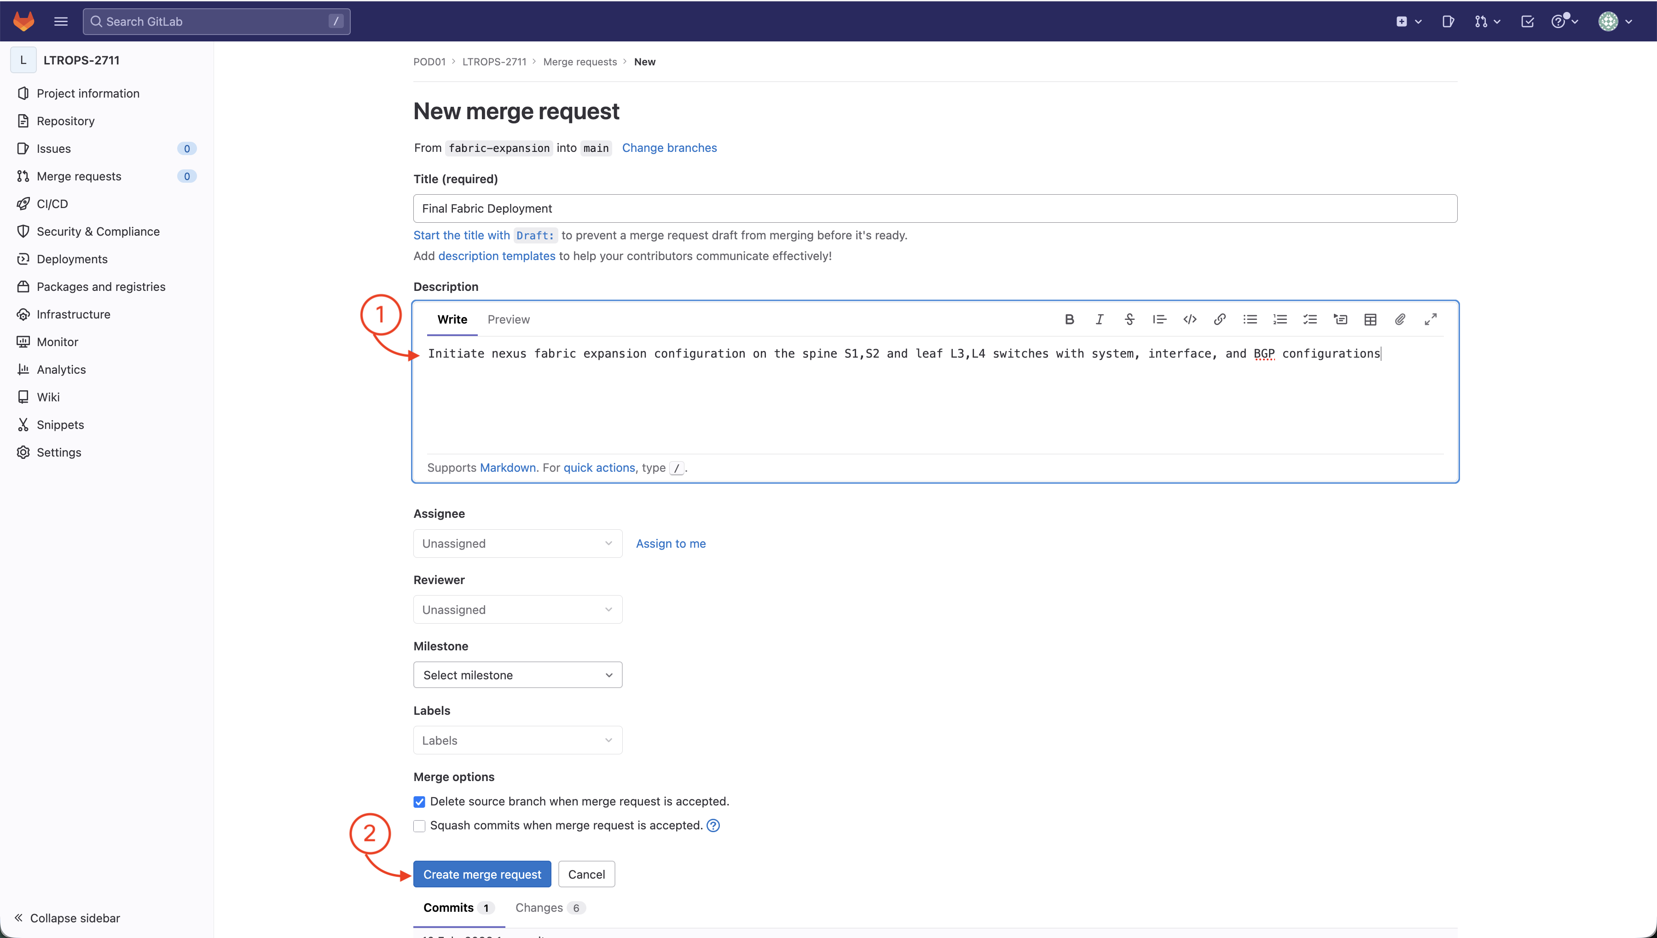Open the Changes tab
1657x938 pixels.
549,908
